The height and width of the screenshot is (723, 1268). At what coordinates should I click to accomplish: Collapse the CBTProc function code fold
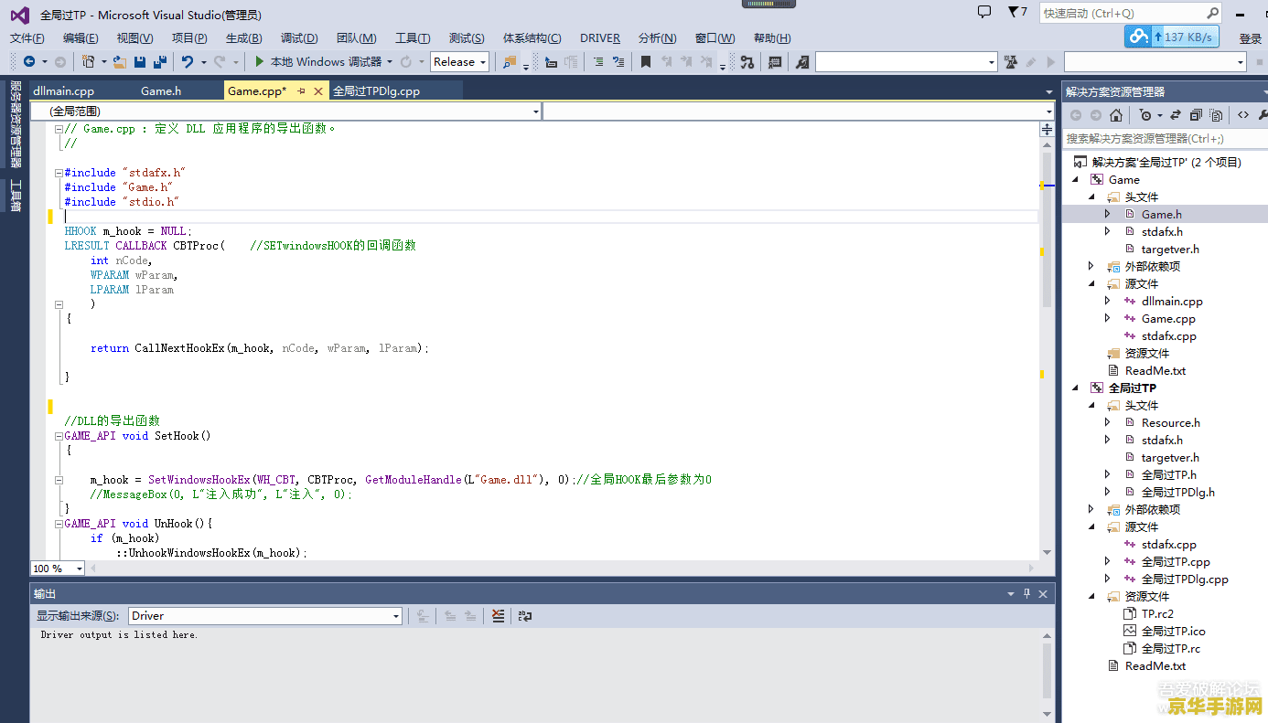coord(59,304)
